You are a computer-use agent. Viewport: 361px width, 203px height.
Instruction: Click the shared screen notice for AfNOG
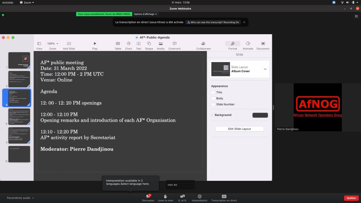click(x=104, y=14)
